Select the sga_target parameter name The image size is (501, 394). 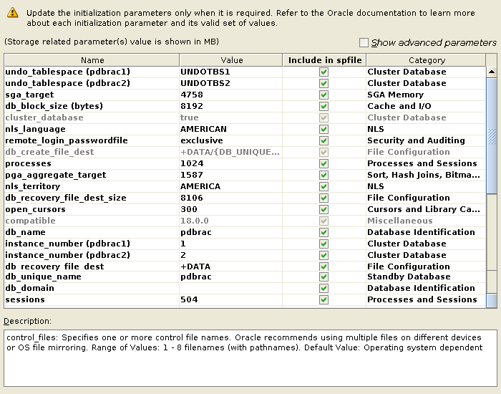pos(29,95)
